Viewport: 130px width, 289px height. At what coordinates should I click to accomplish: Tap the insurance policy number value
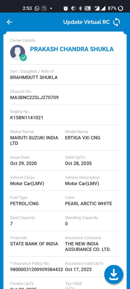(x=36, y=269)
